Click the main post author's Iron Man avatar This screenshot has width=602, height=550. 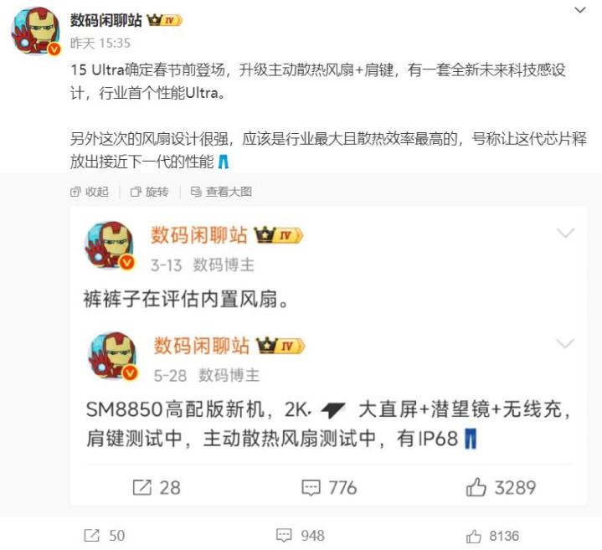point(37,32)
